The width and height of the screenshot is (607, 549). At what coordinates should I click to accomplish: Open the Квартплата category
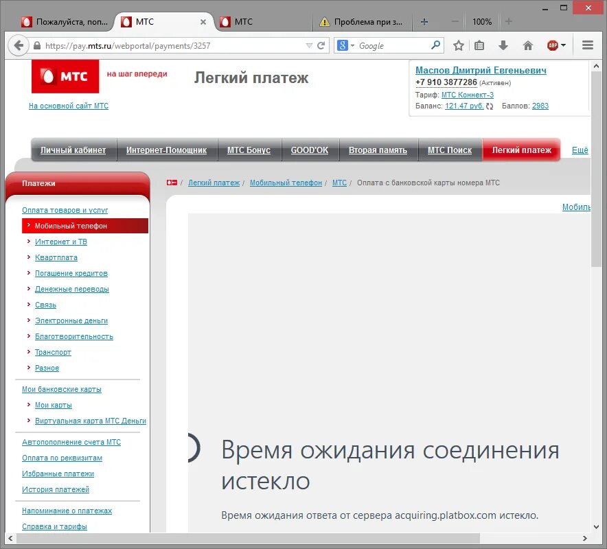(56, 257)
